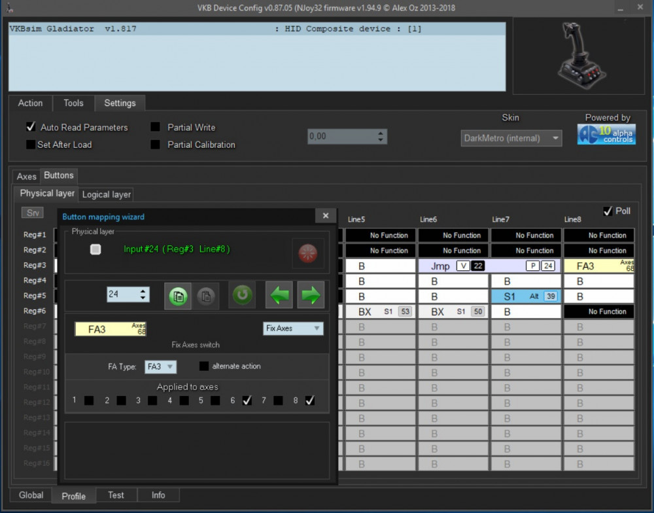Uncheck axis 6 under Applied to axes

[x=247, y=400]
